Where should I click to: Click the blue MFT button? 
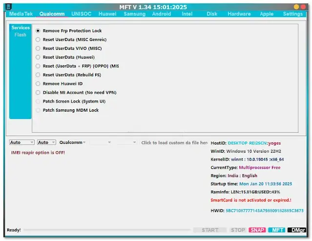click(x=277, y=230)
